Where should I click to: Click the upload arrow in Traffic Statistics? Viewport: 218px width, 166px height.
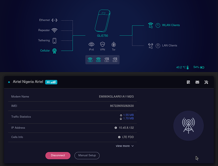click(x=121, y=115)
